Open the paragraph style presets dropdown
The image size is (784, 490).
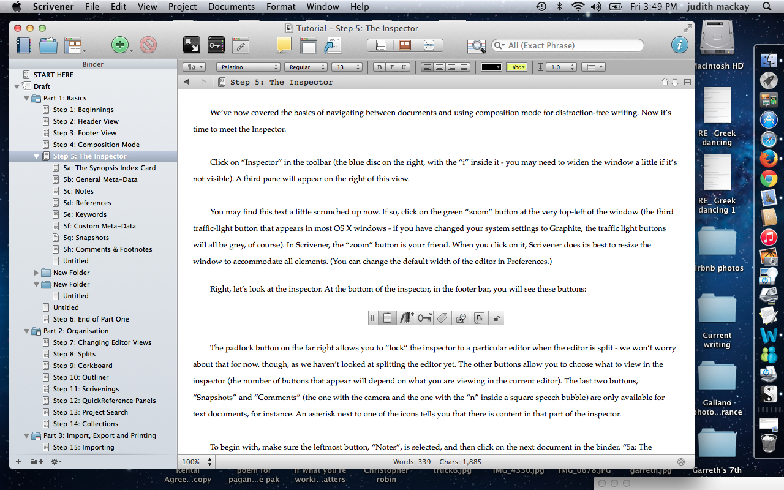194,67
